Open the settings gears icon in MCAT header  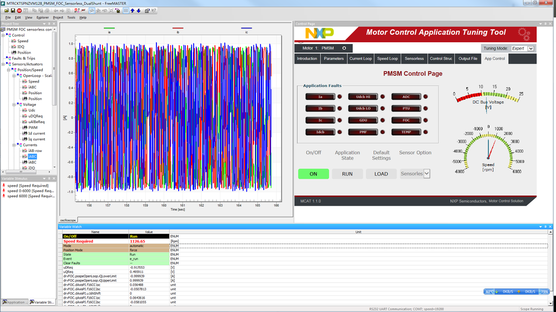pyautogui.click(x=524, y=34)
